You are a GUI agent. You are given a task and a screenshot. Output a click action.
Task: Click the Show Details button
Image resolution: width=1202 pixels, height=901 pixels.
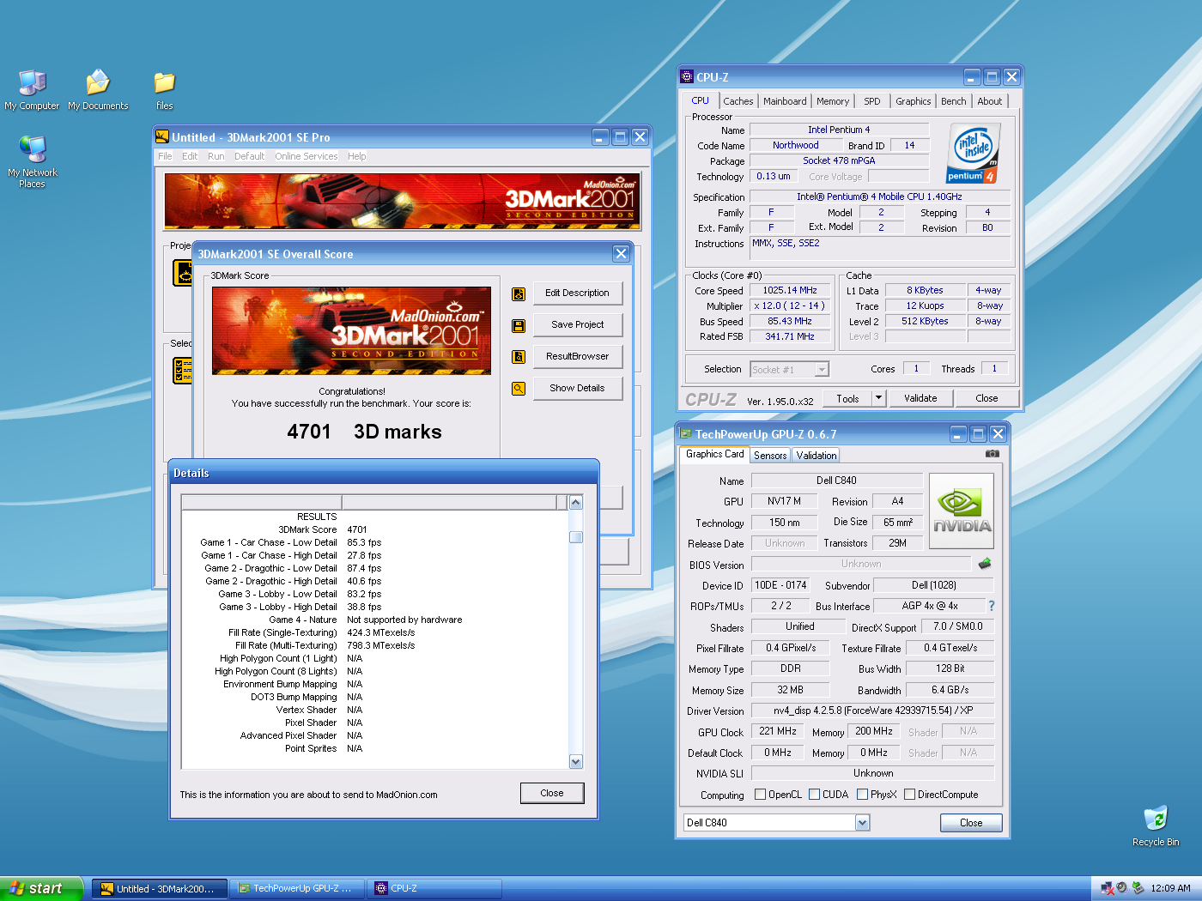(x=577, y=389)
